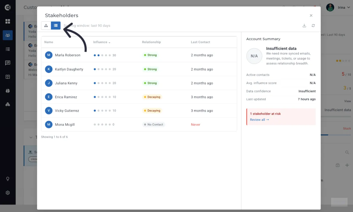Click the N/A score circle
This screenshot has width=353, height=212.
click(x=254, y=56)
